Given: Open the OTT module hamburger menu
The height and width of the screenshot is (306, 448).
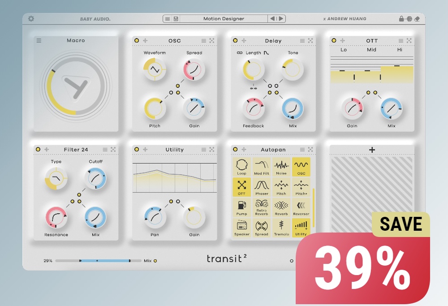Looking at the screenshot, I should tap(401, 41).
